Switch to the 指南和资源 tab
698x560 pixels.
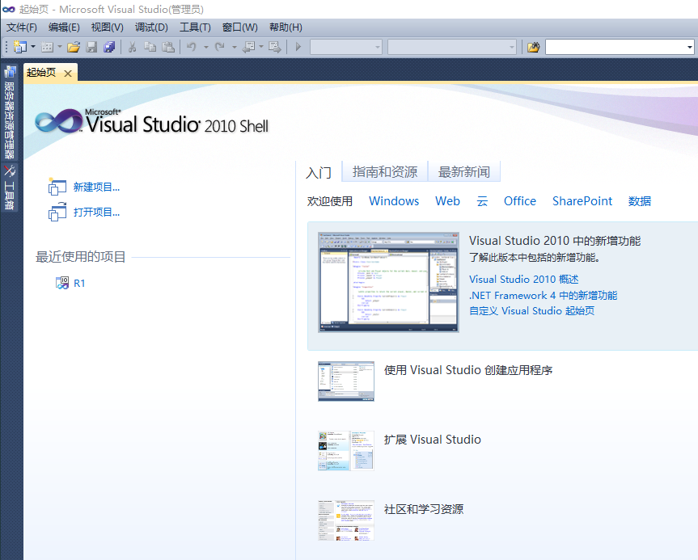[x=385, y=171]
